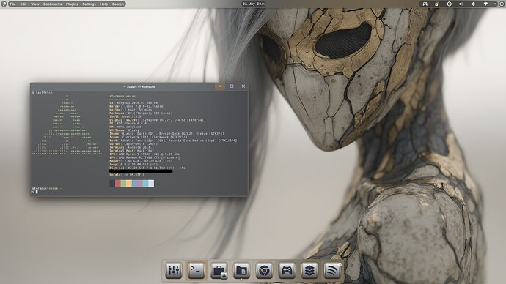Viewport: 506px width, 284px height.
Task: Open the Wi-Fi network tray icon
Action: (x=485, y=4)
